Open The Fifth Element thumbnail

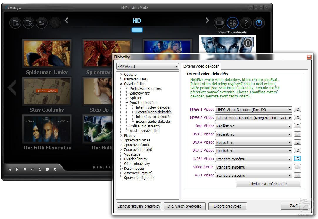pyautogui.click(x=47, y=129)
